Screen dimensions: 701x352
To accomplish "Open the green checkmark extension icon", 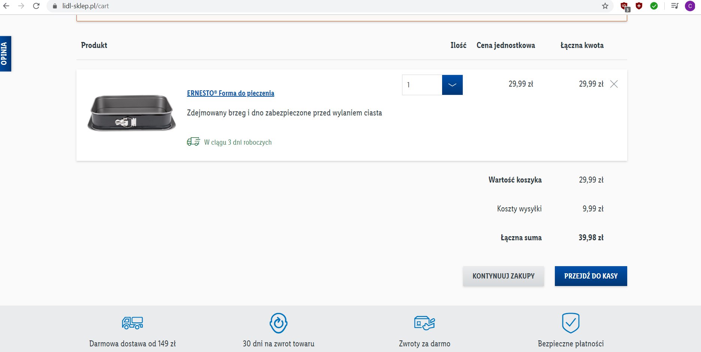I will coord(654,6).
